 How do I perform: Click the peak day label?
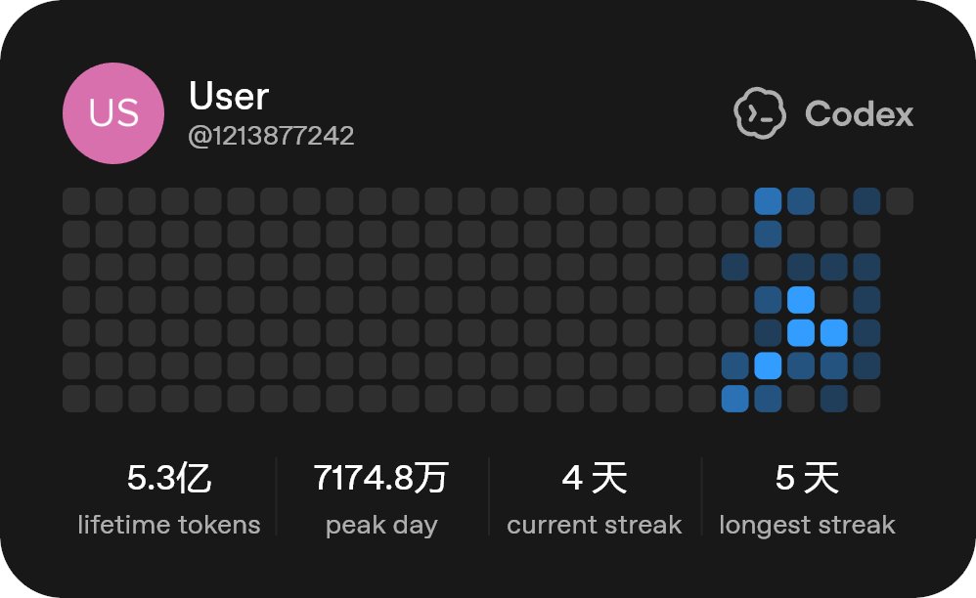click(381, 526)
